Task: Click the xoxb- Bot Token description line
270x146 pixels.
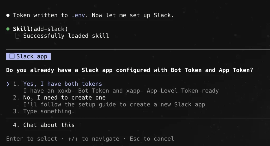Action: click(x=121, y=91)
